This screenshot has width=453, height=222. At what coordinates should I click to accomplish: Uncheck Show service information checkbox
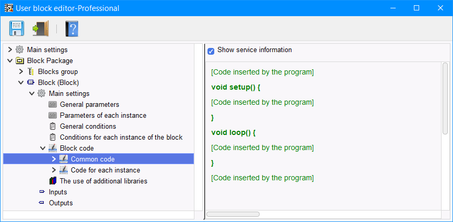(x=211, y=51)
